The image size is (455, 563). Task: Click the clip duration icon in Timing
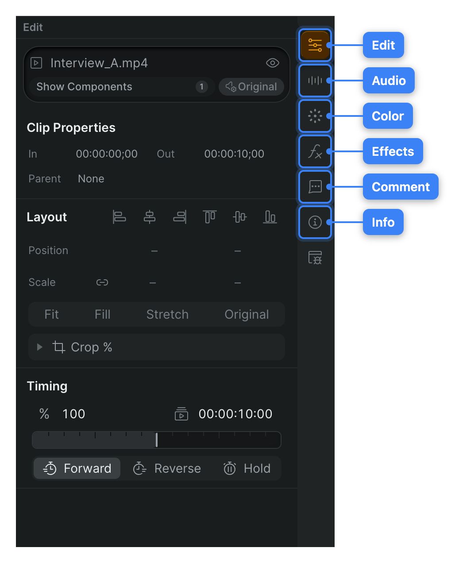pyautogui.click(x=181, y=414)
